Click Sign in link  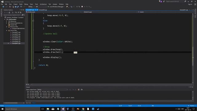[190, 4]
